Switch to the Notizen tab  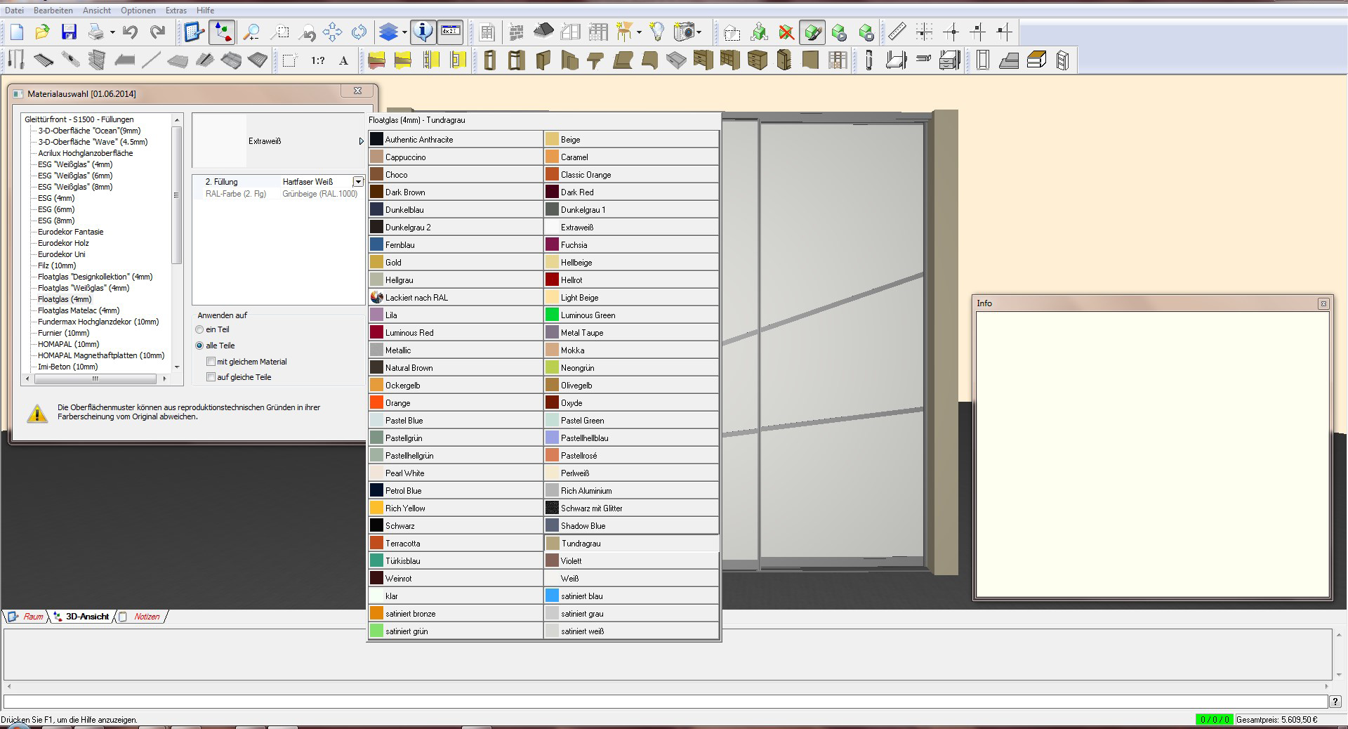pos(146,617)
